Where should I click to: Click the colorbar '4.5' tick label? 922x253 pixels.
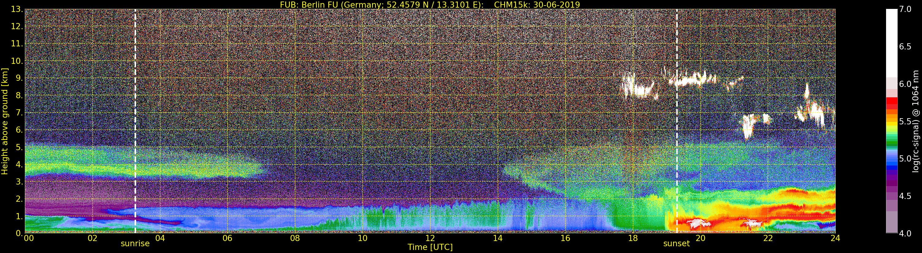click(x=905, y=196)
